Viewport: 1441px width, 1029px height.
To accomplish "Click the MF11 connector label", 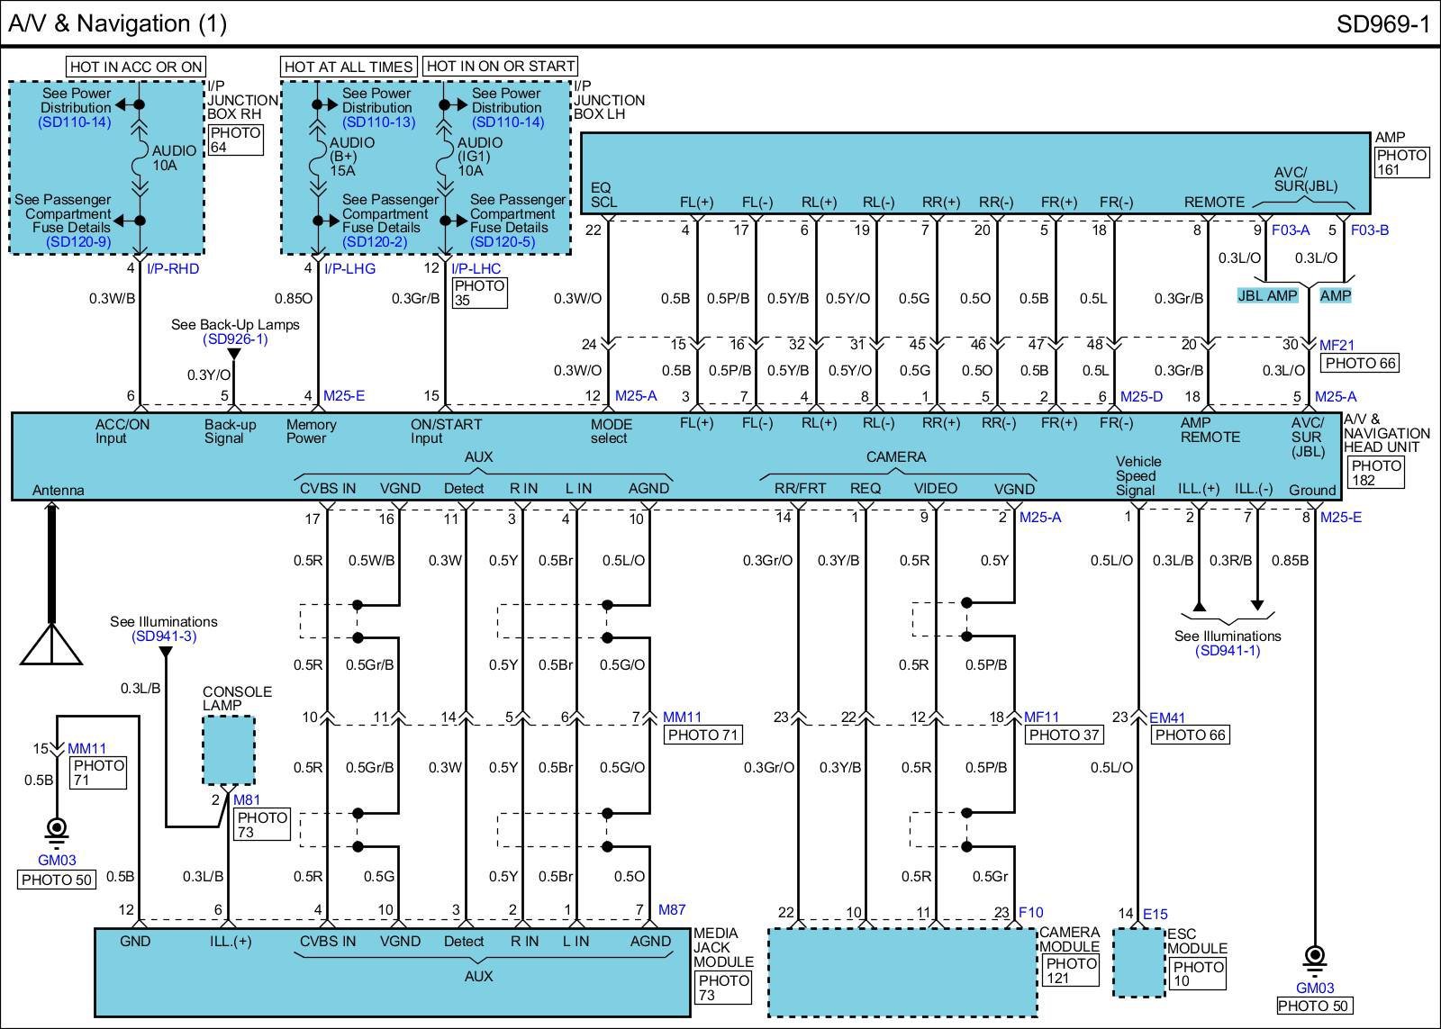I will point(1042,718).
